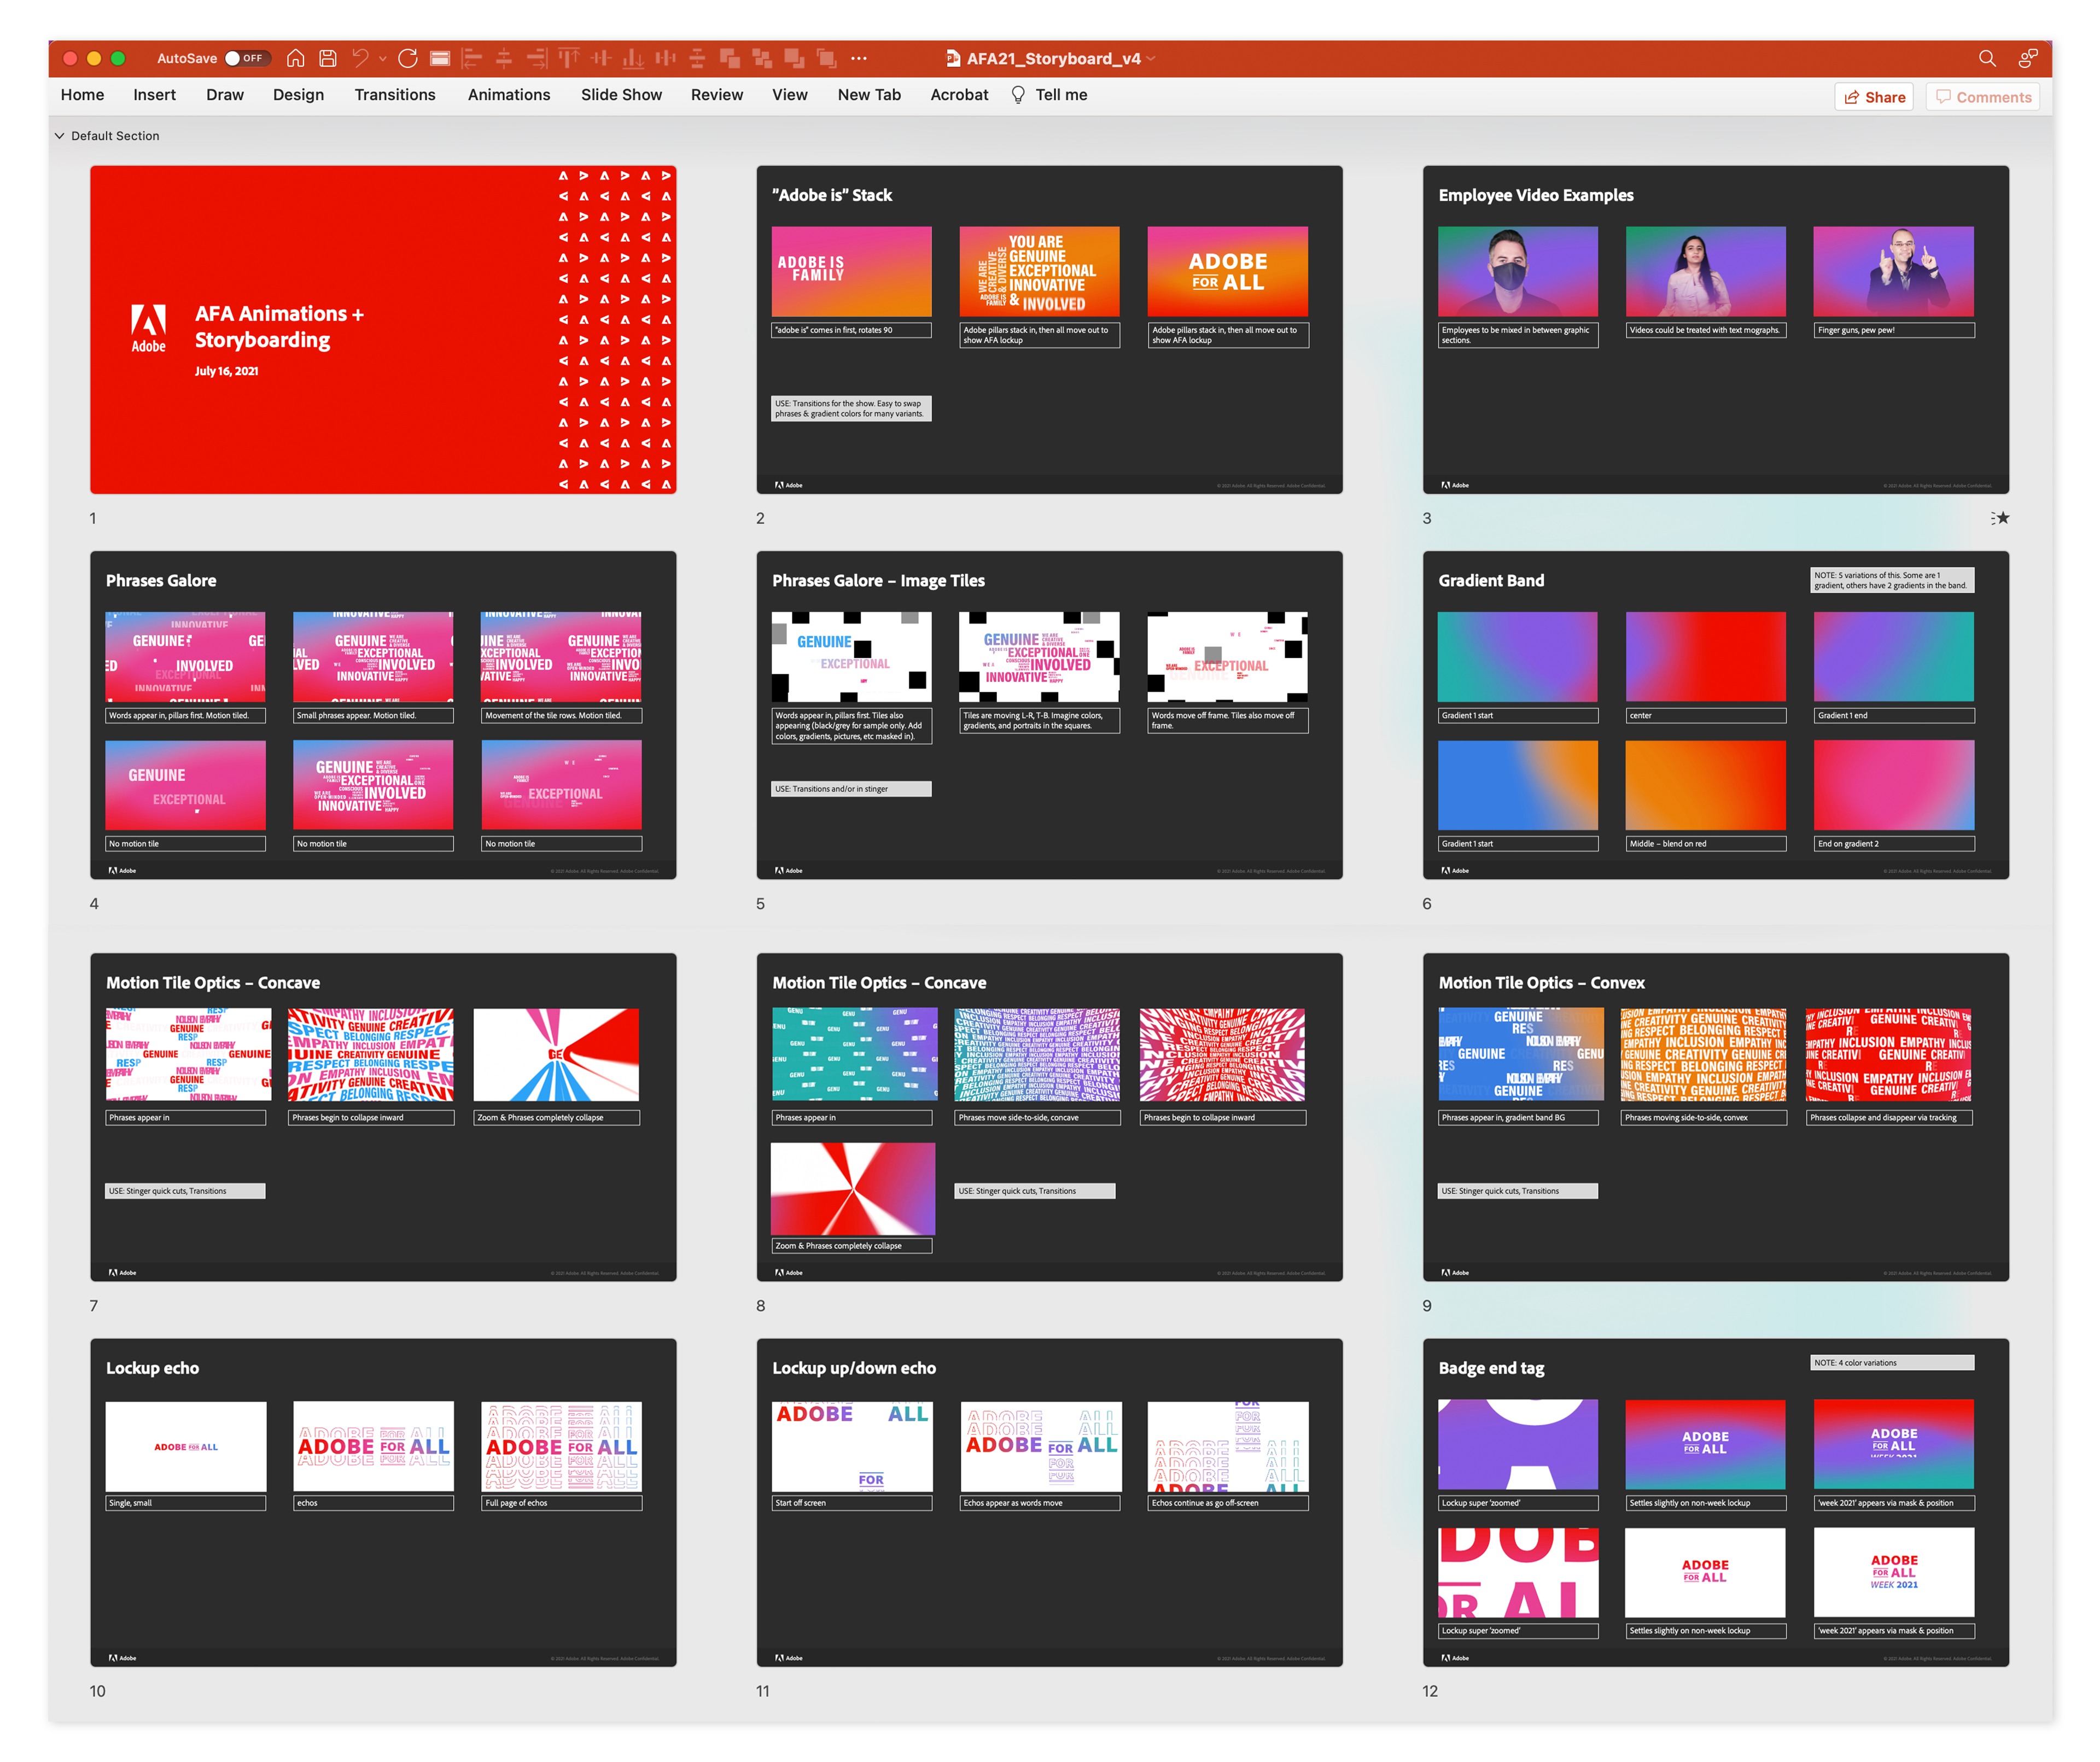
Task: Open the Home tab
Action: 82,95
